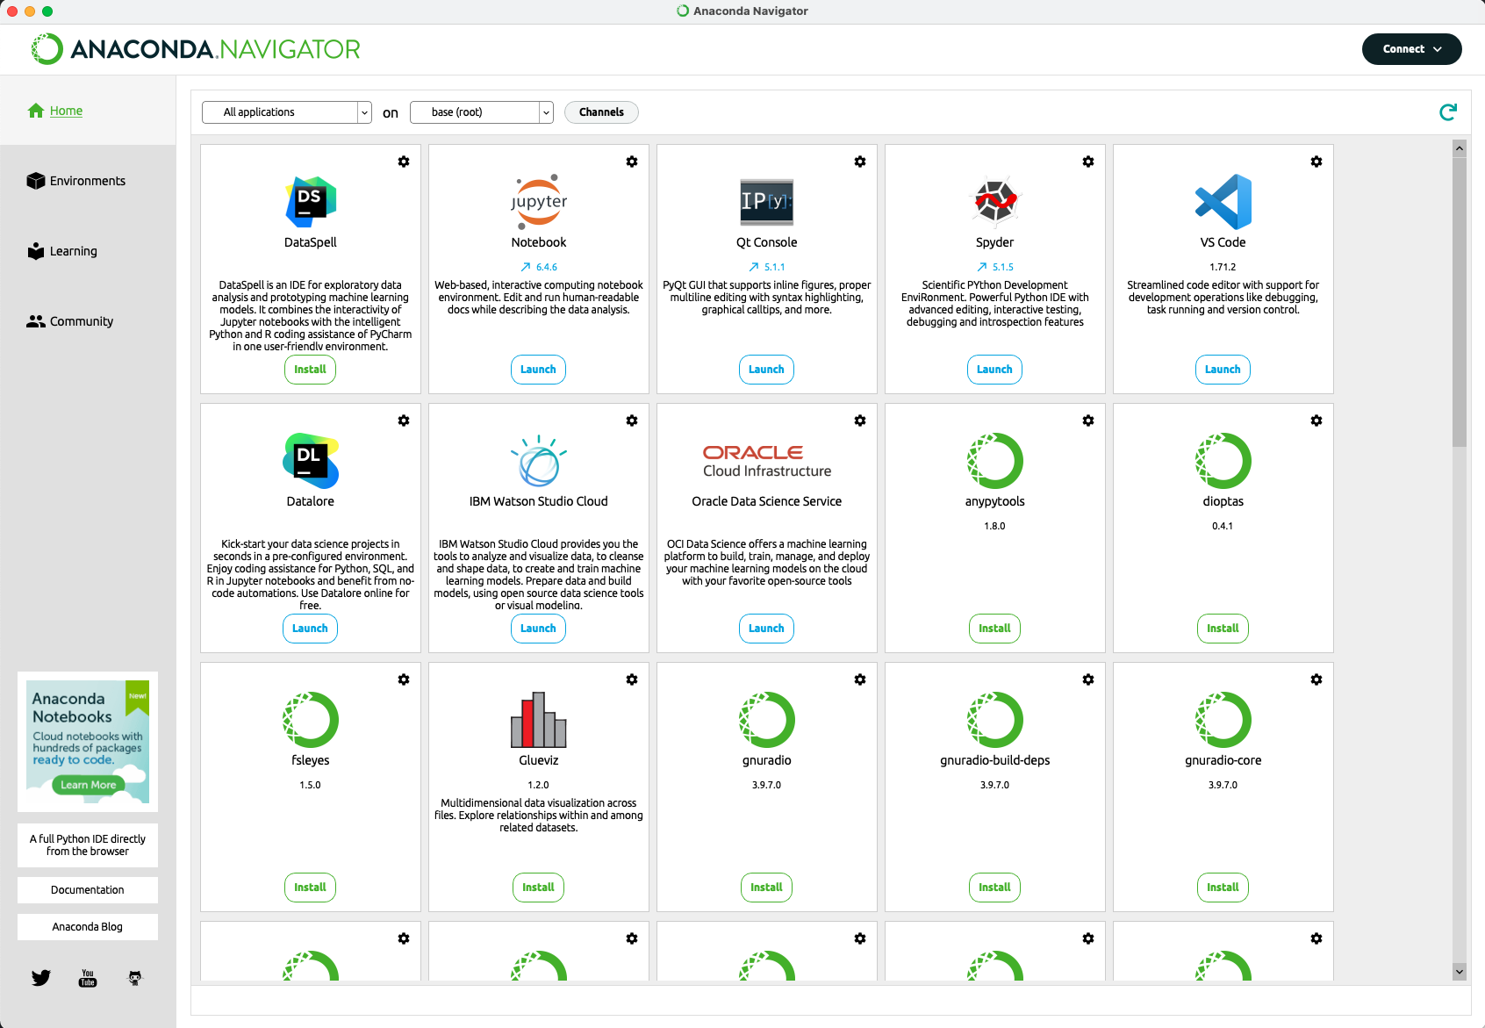Click the refresh applications icon
1485x1028 pixels.
coord(1448,111)
